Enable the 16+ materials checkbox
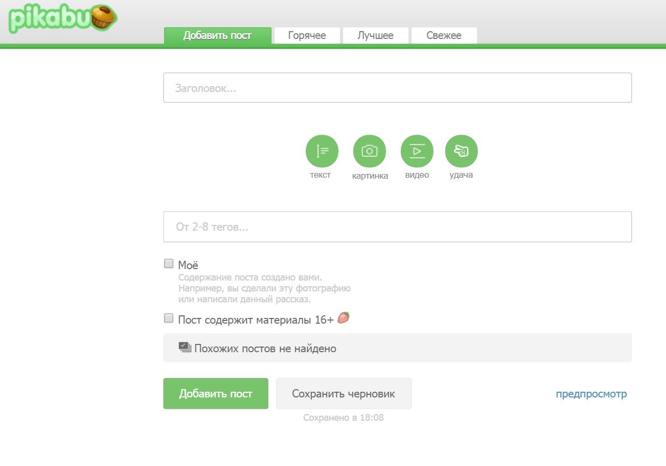This screenshot has width=666, height=466. [x=169, y=318]
